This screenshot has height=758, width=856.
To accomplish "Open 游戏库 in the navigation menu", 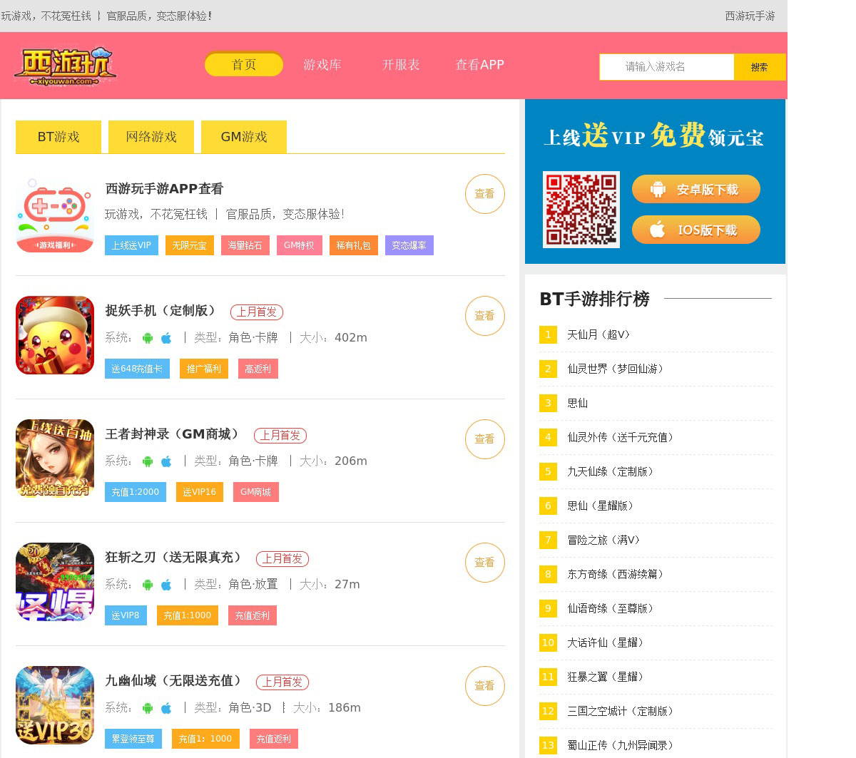I will tap(322, 65).
